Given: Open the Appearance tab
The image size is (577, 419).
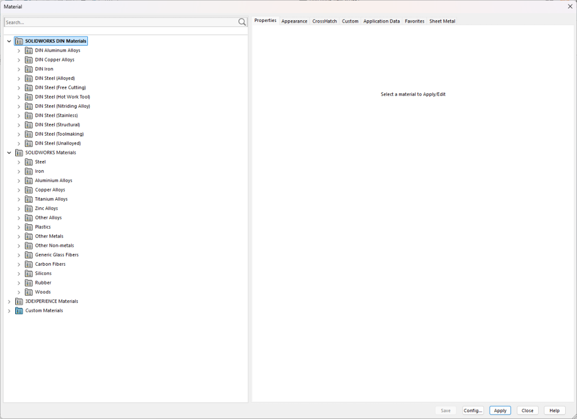Looking at the screenshot, I should tap(294, 21).
